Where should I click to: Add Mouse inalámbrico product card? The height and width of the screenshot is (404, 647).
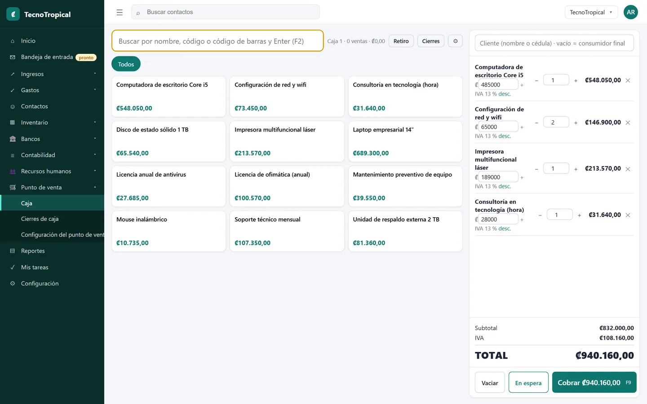(168, 231)
